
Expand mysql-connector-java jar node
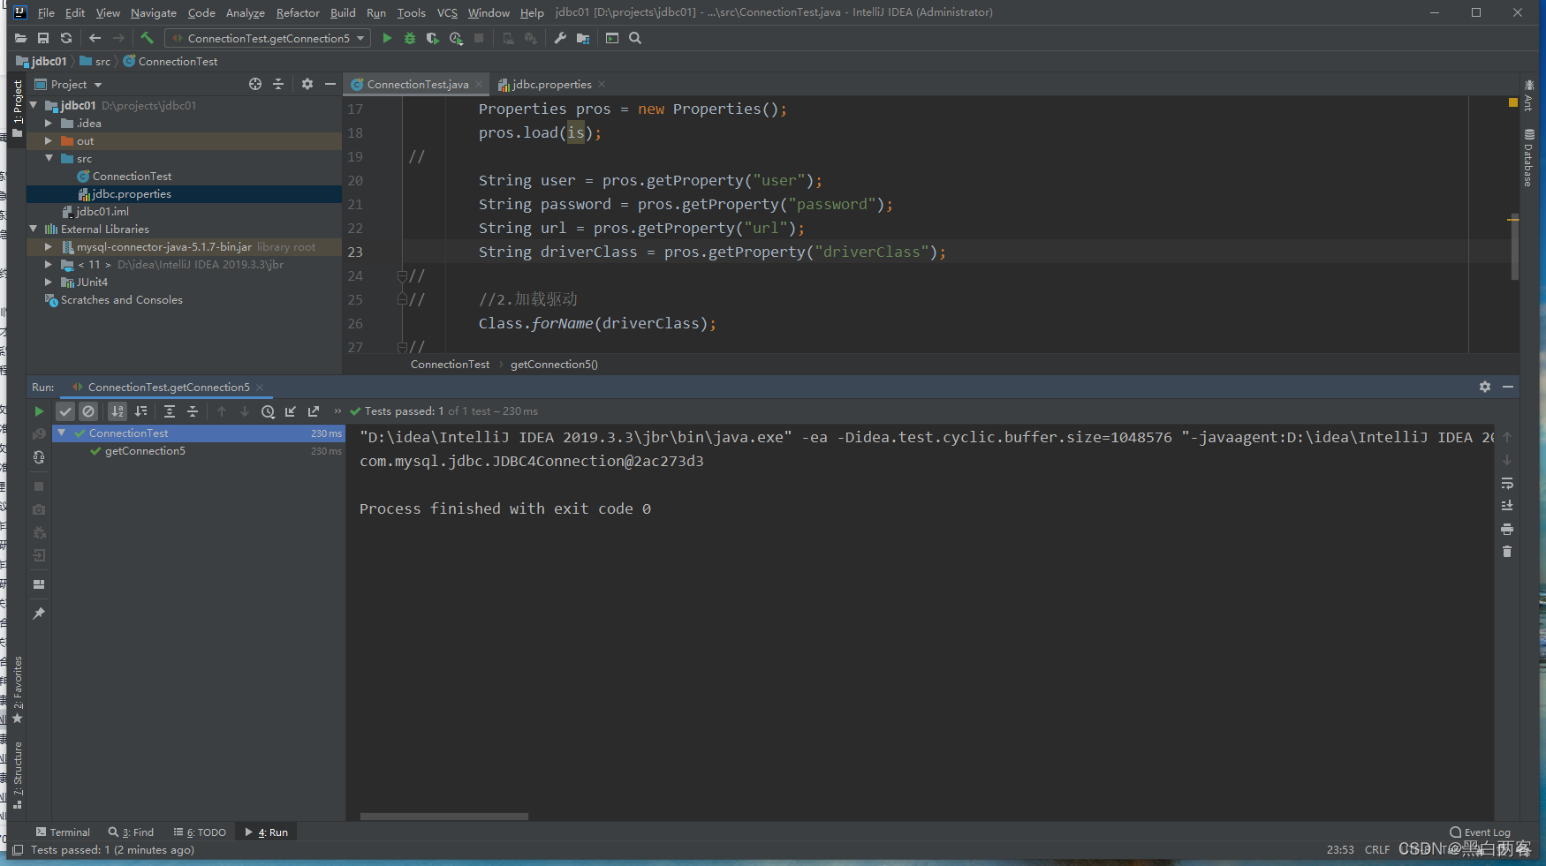49,246
